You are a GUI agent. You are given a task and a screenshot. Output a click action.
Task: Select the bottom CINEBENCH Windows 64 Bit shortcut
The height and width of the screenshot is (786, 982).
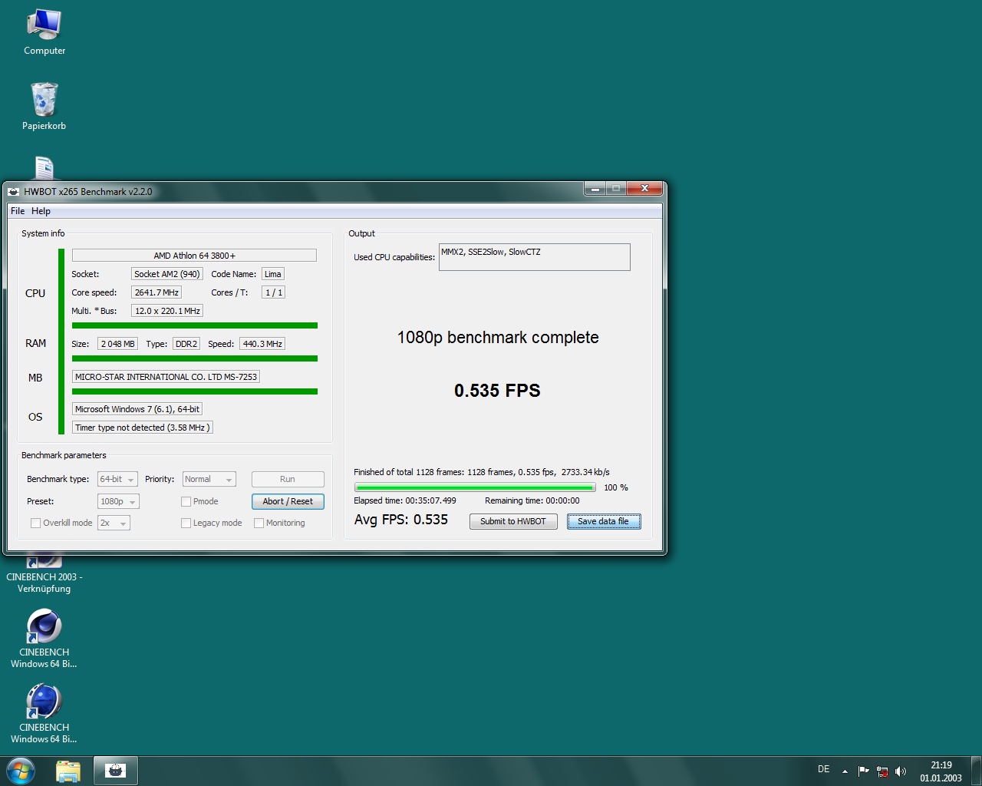(44, 714)
